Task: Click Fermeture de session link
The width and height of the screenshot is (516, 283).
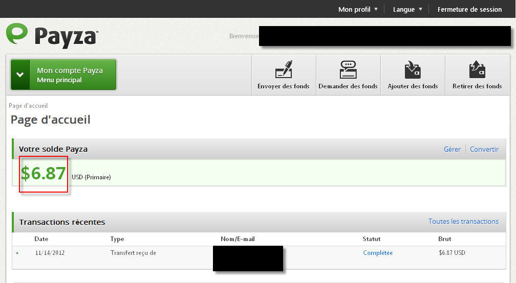Action: (x=469, y=10)
